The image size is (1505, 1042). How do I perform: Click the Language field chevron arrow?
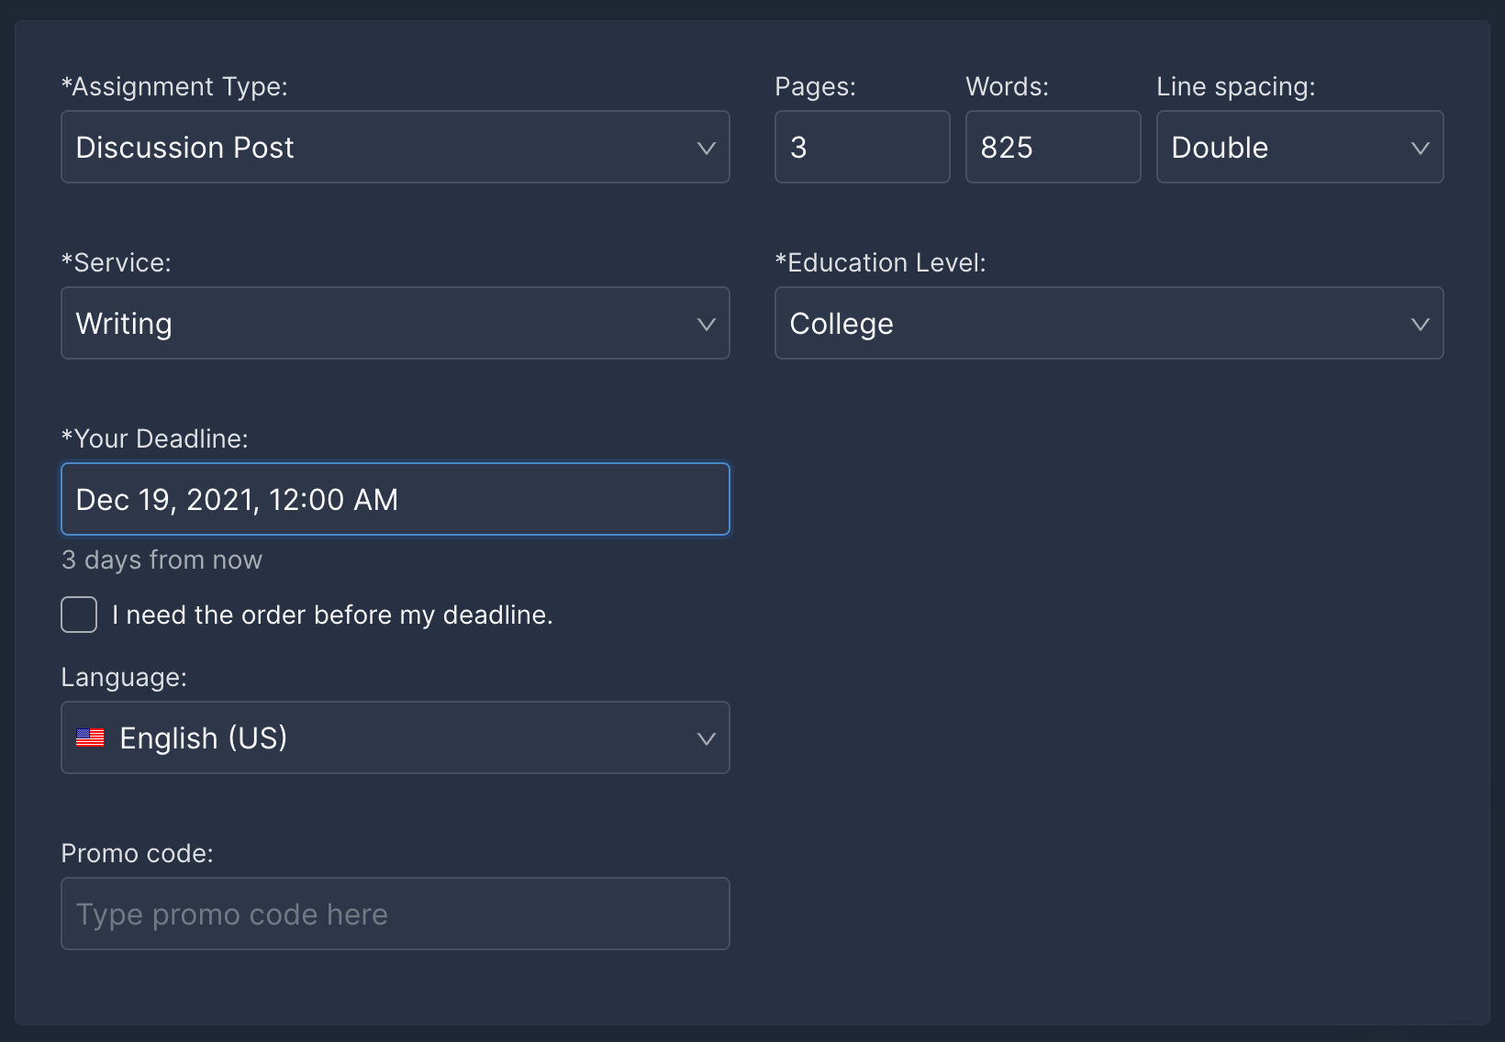tap(706, 738)
